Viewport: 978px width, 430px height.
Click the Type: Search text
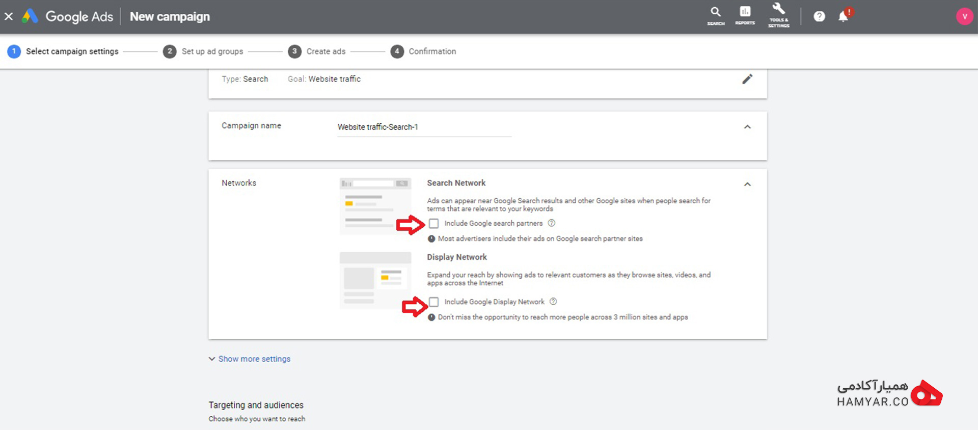[x=244, y=79]
